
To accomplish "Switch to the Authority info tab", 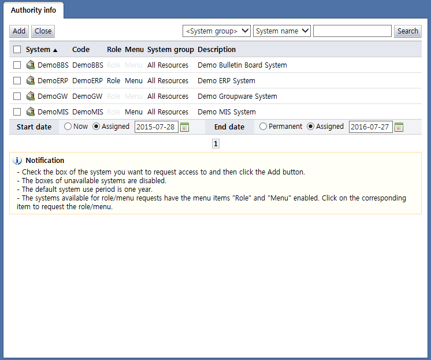I will pyautogui.click(x=34, y=10).
